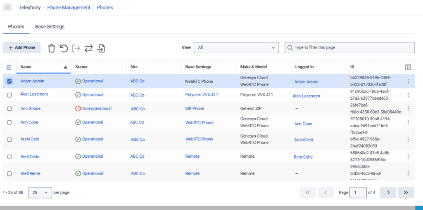Open the per page count dropdown
The height and width of the screenshot is (210, 423).
[x=40, y=192]
